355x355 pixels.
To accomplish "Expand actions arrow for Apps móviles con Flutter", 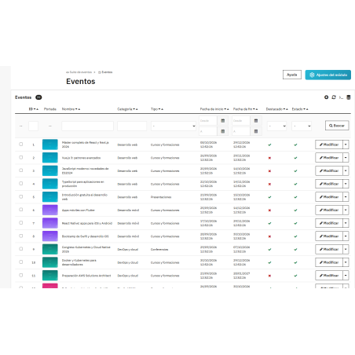I will 346,210.
